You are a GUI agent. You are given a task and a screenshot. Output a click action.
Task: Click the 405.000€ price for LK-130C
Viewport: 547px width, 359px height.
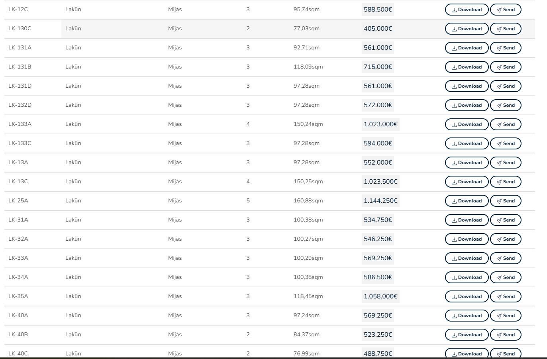click(x=378, y=29)
